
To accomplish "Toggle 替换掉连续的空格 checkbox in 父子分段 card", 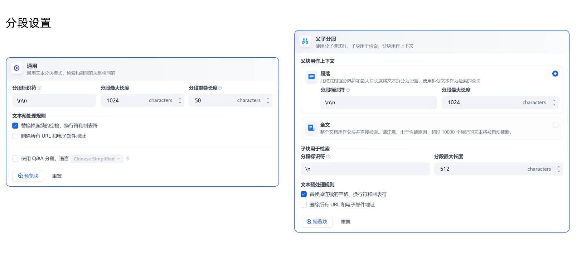I will (304, 195).
